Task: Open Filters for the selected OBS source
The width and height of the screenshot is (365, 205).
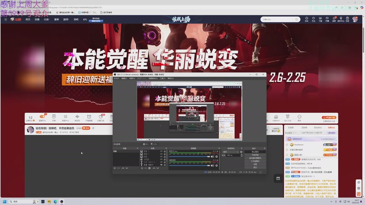Action: (x=154, y=144)
